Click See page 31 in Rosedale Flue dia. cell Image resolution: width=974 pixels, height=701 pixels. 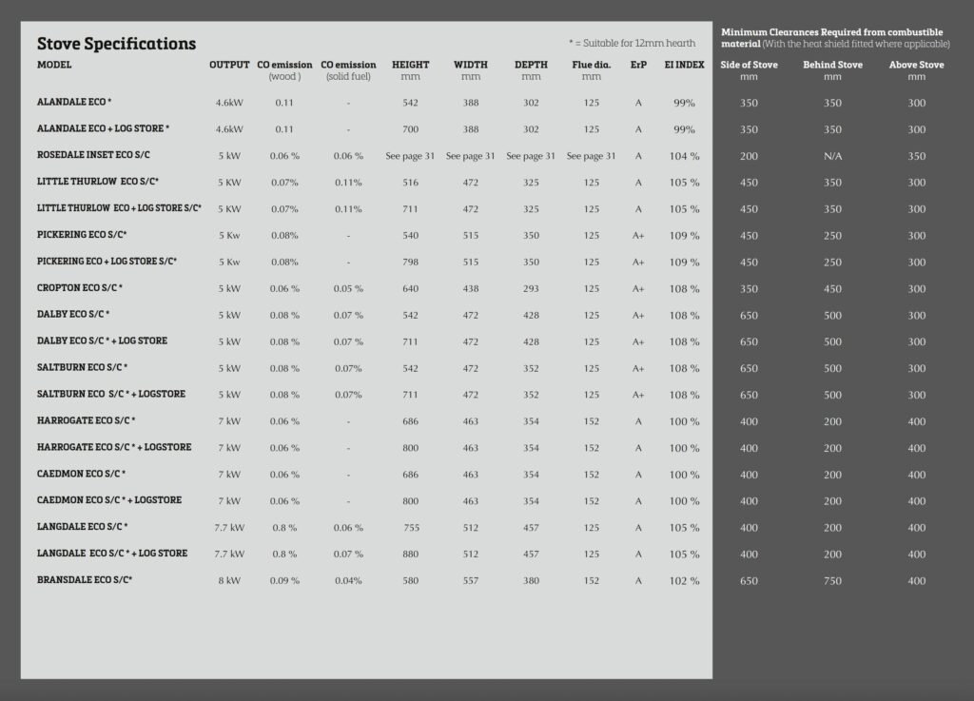coord(592,156)
